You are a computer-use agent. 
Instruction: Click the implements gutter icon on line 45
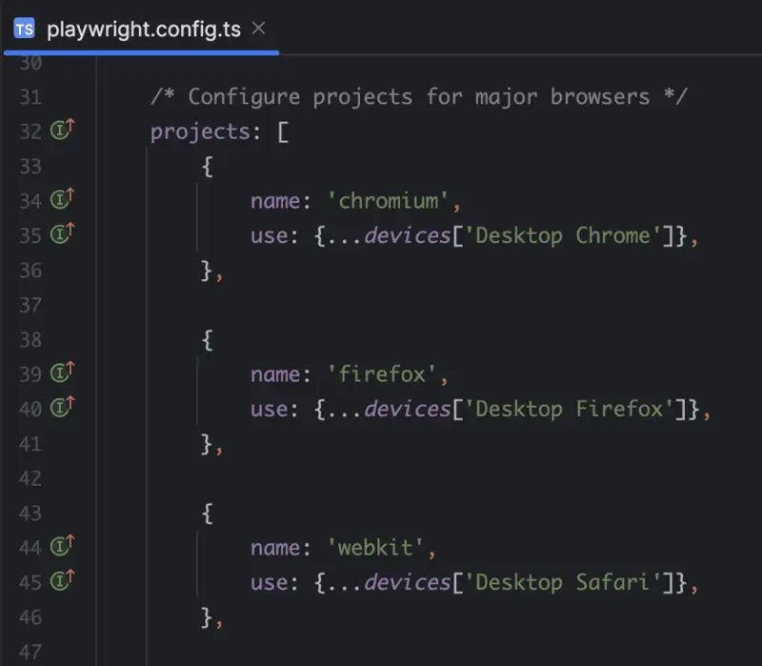[62, 581]
